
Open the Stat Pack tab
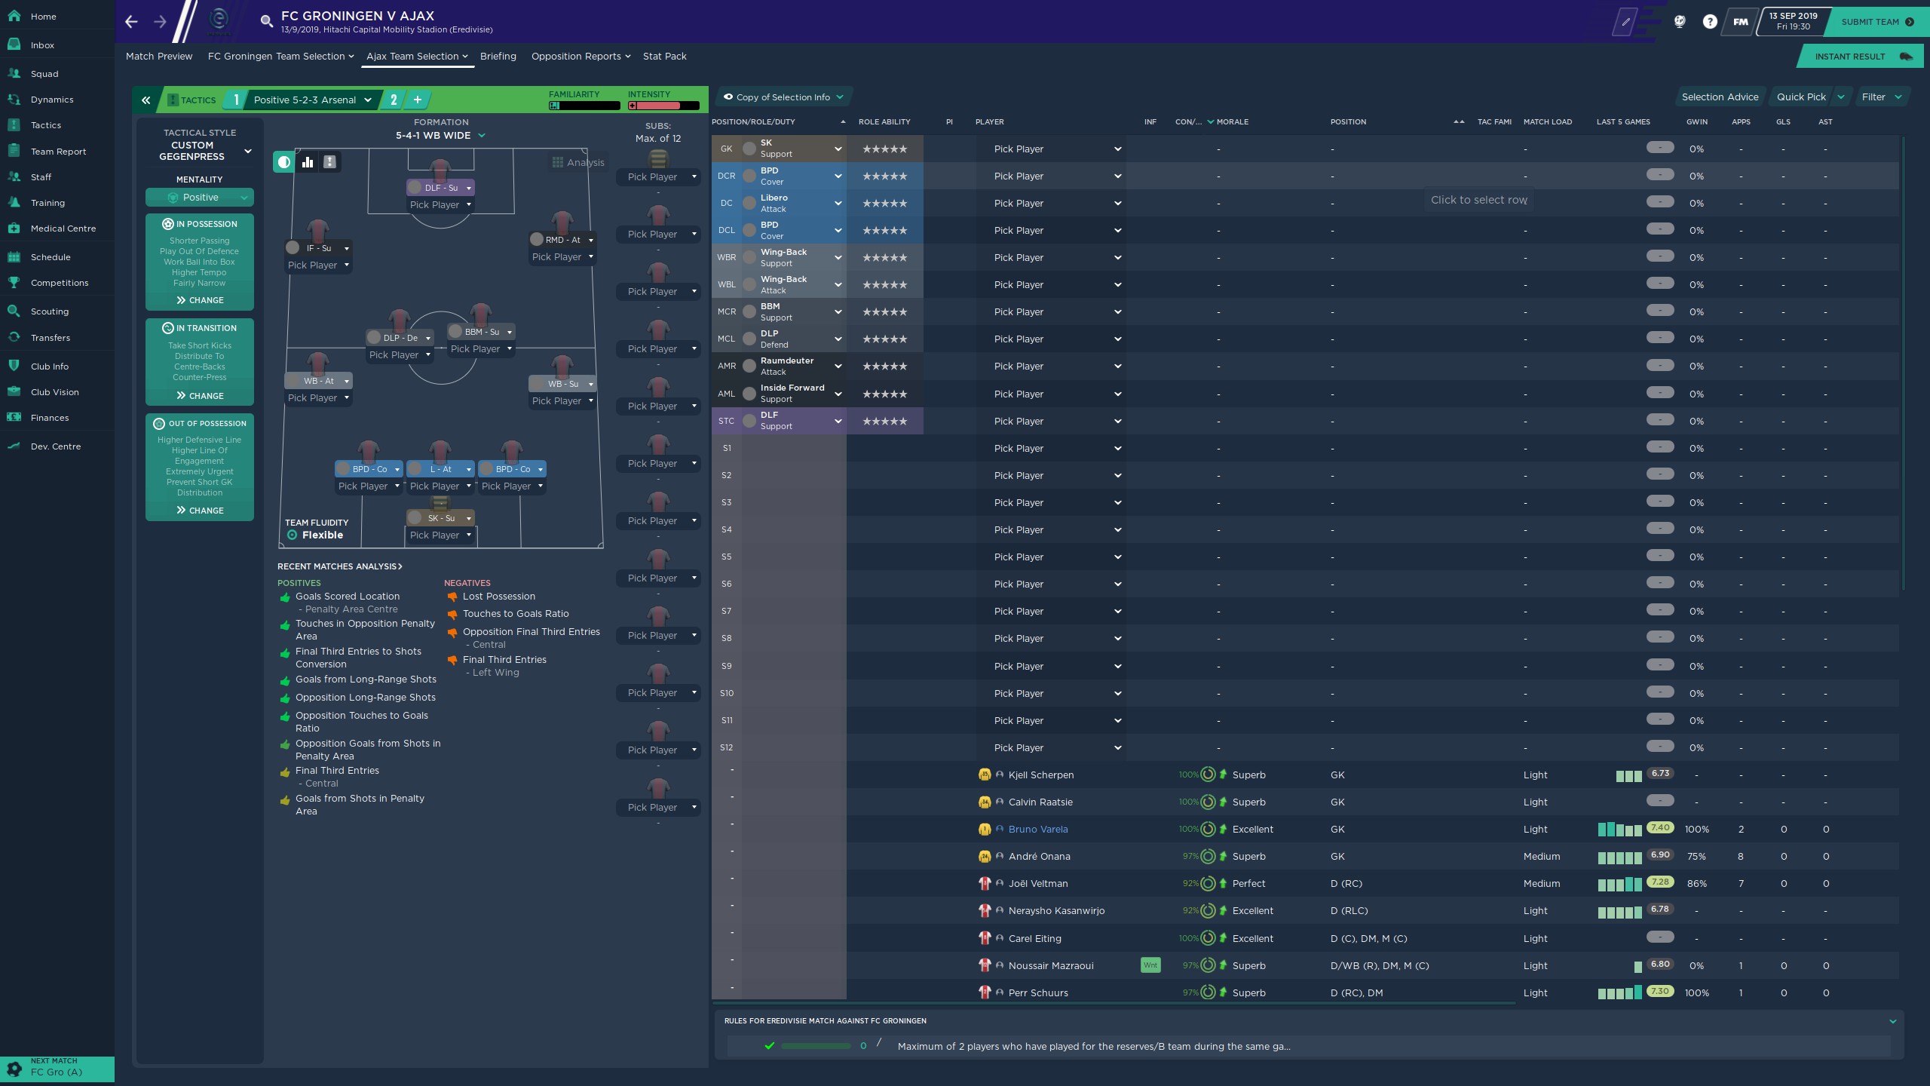click(x=664, y=57)
